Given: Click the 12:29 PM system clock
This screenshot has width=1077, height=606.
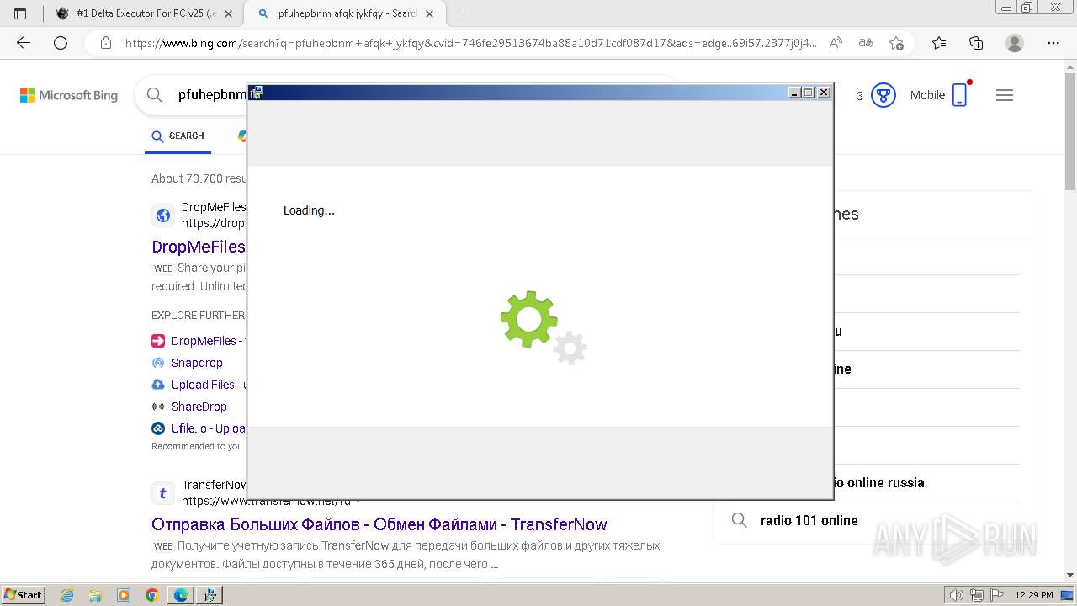Looking at the screenshot, I should [1034, 595].
